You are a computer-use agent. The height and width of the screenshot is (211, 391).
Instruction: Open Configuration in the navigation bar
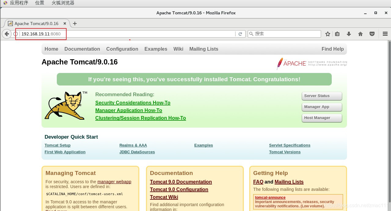[x=122, y=49]
